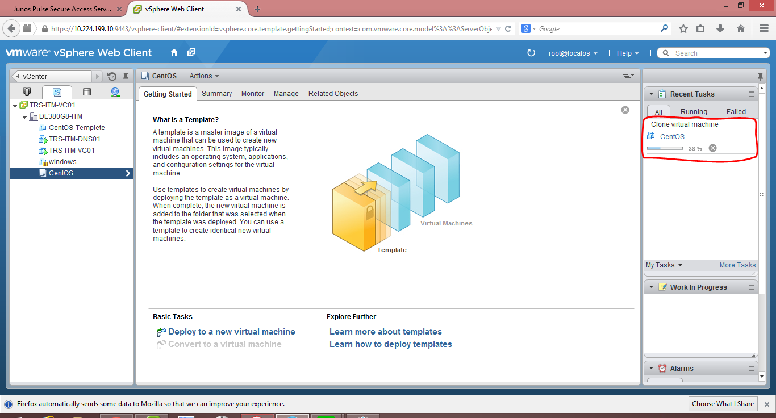Switch to the Running tasks filter
The width and height of the screenshot is (776, 418).
pos(694,111)
